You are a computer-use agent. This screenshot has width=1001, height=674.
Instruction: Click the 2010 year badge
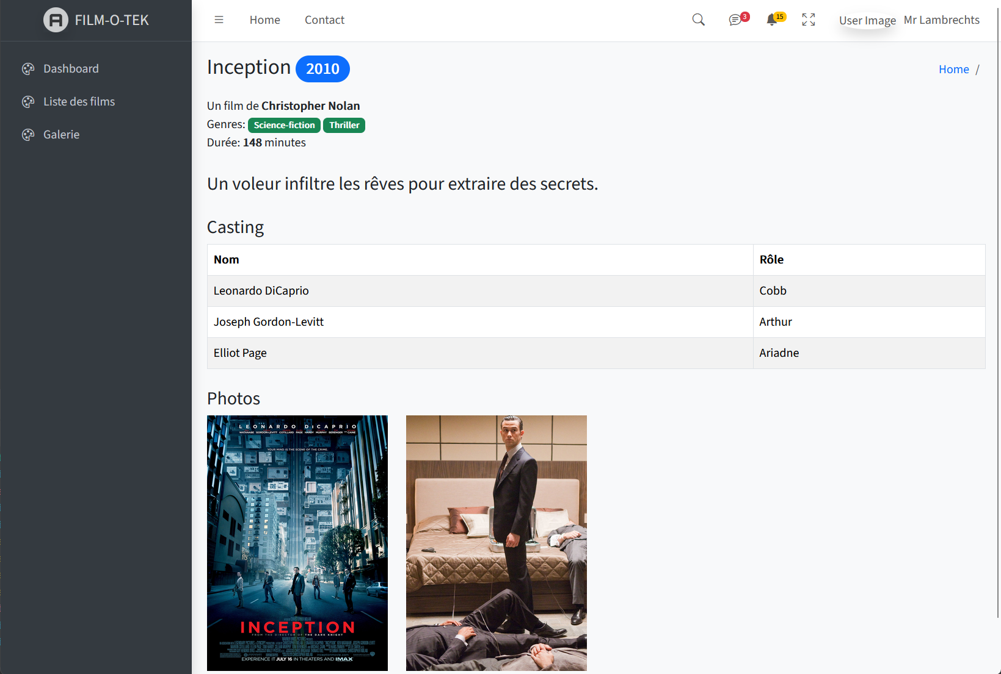click(x=322, y=69)
